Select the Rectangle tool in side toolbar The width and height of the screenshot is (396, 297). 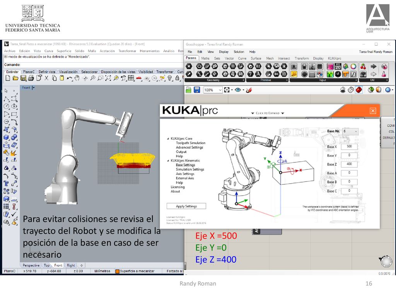pyautogui.click(x=14, y=114)
